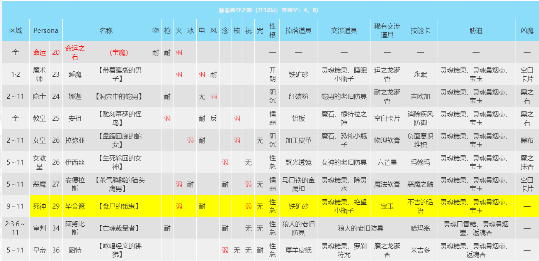Select the 【亡魂裁量者】 description
Viewport: 539px width, 261px height.
pos(119,228)
